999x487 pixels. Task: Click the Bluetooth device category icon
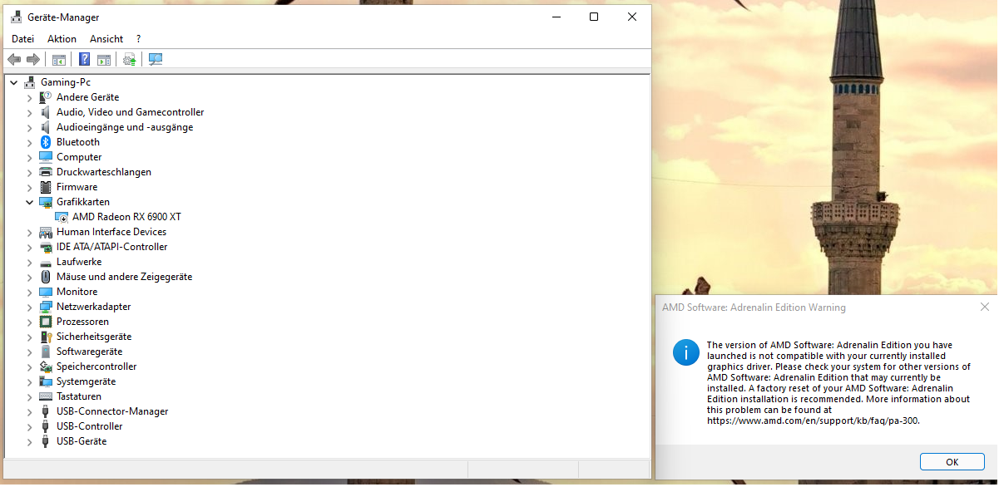coord(46,141)
